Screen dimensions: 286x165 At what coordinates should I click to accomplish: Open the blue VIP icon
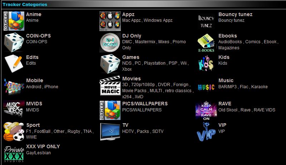click(206, 132)
